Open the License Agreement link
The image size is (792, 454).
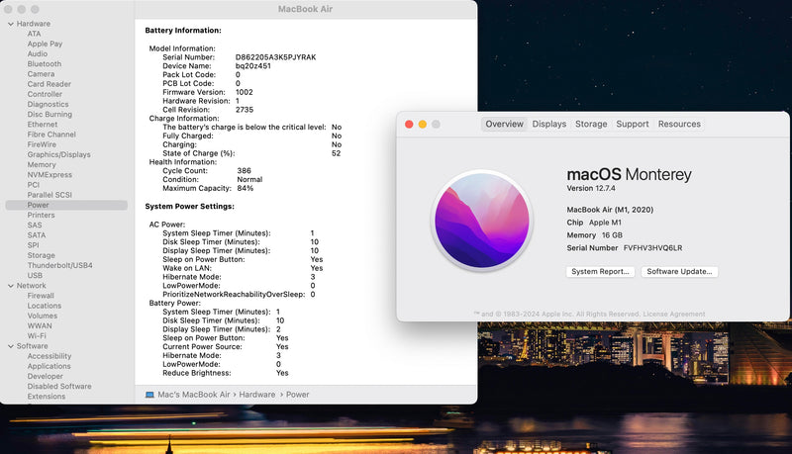pyautogui.click(x=676, y=314)
